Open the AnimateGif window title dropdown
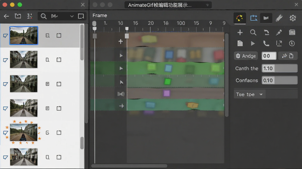The width and height of the screenshot is (302, 169). tap(207, 5)
